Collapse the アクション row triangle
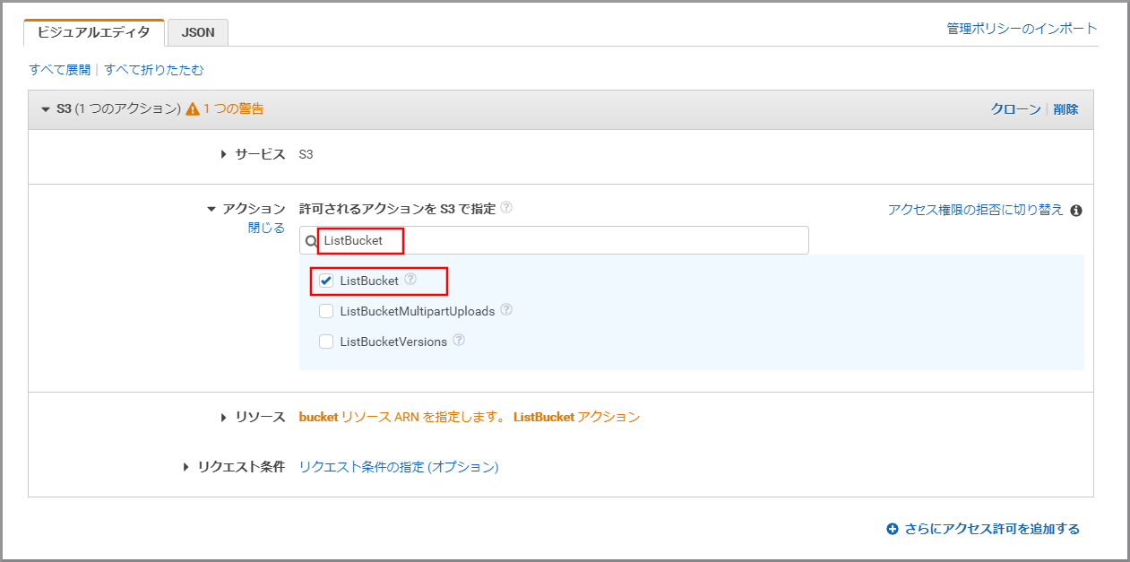1130x562 pixels. (x=211, y=209)
